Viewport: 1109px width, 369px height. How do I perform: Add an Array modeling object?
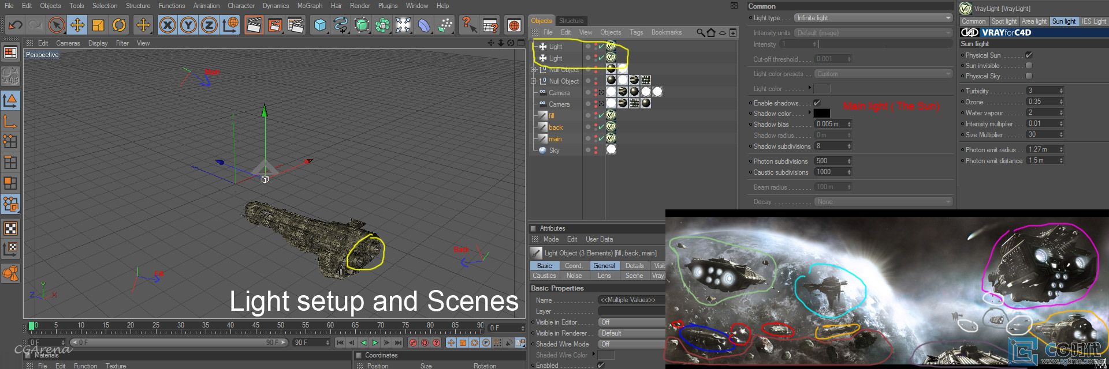[382, 25]
